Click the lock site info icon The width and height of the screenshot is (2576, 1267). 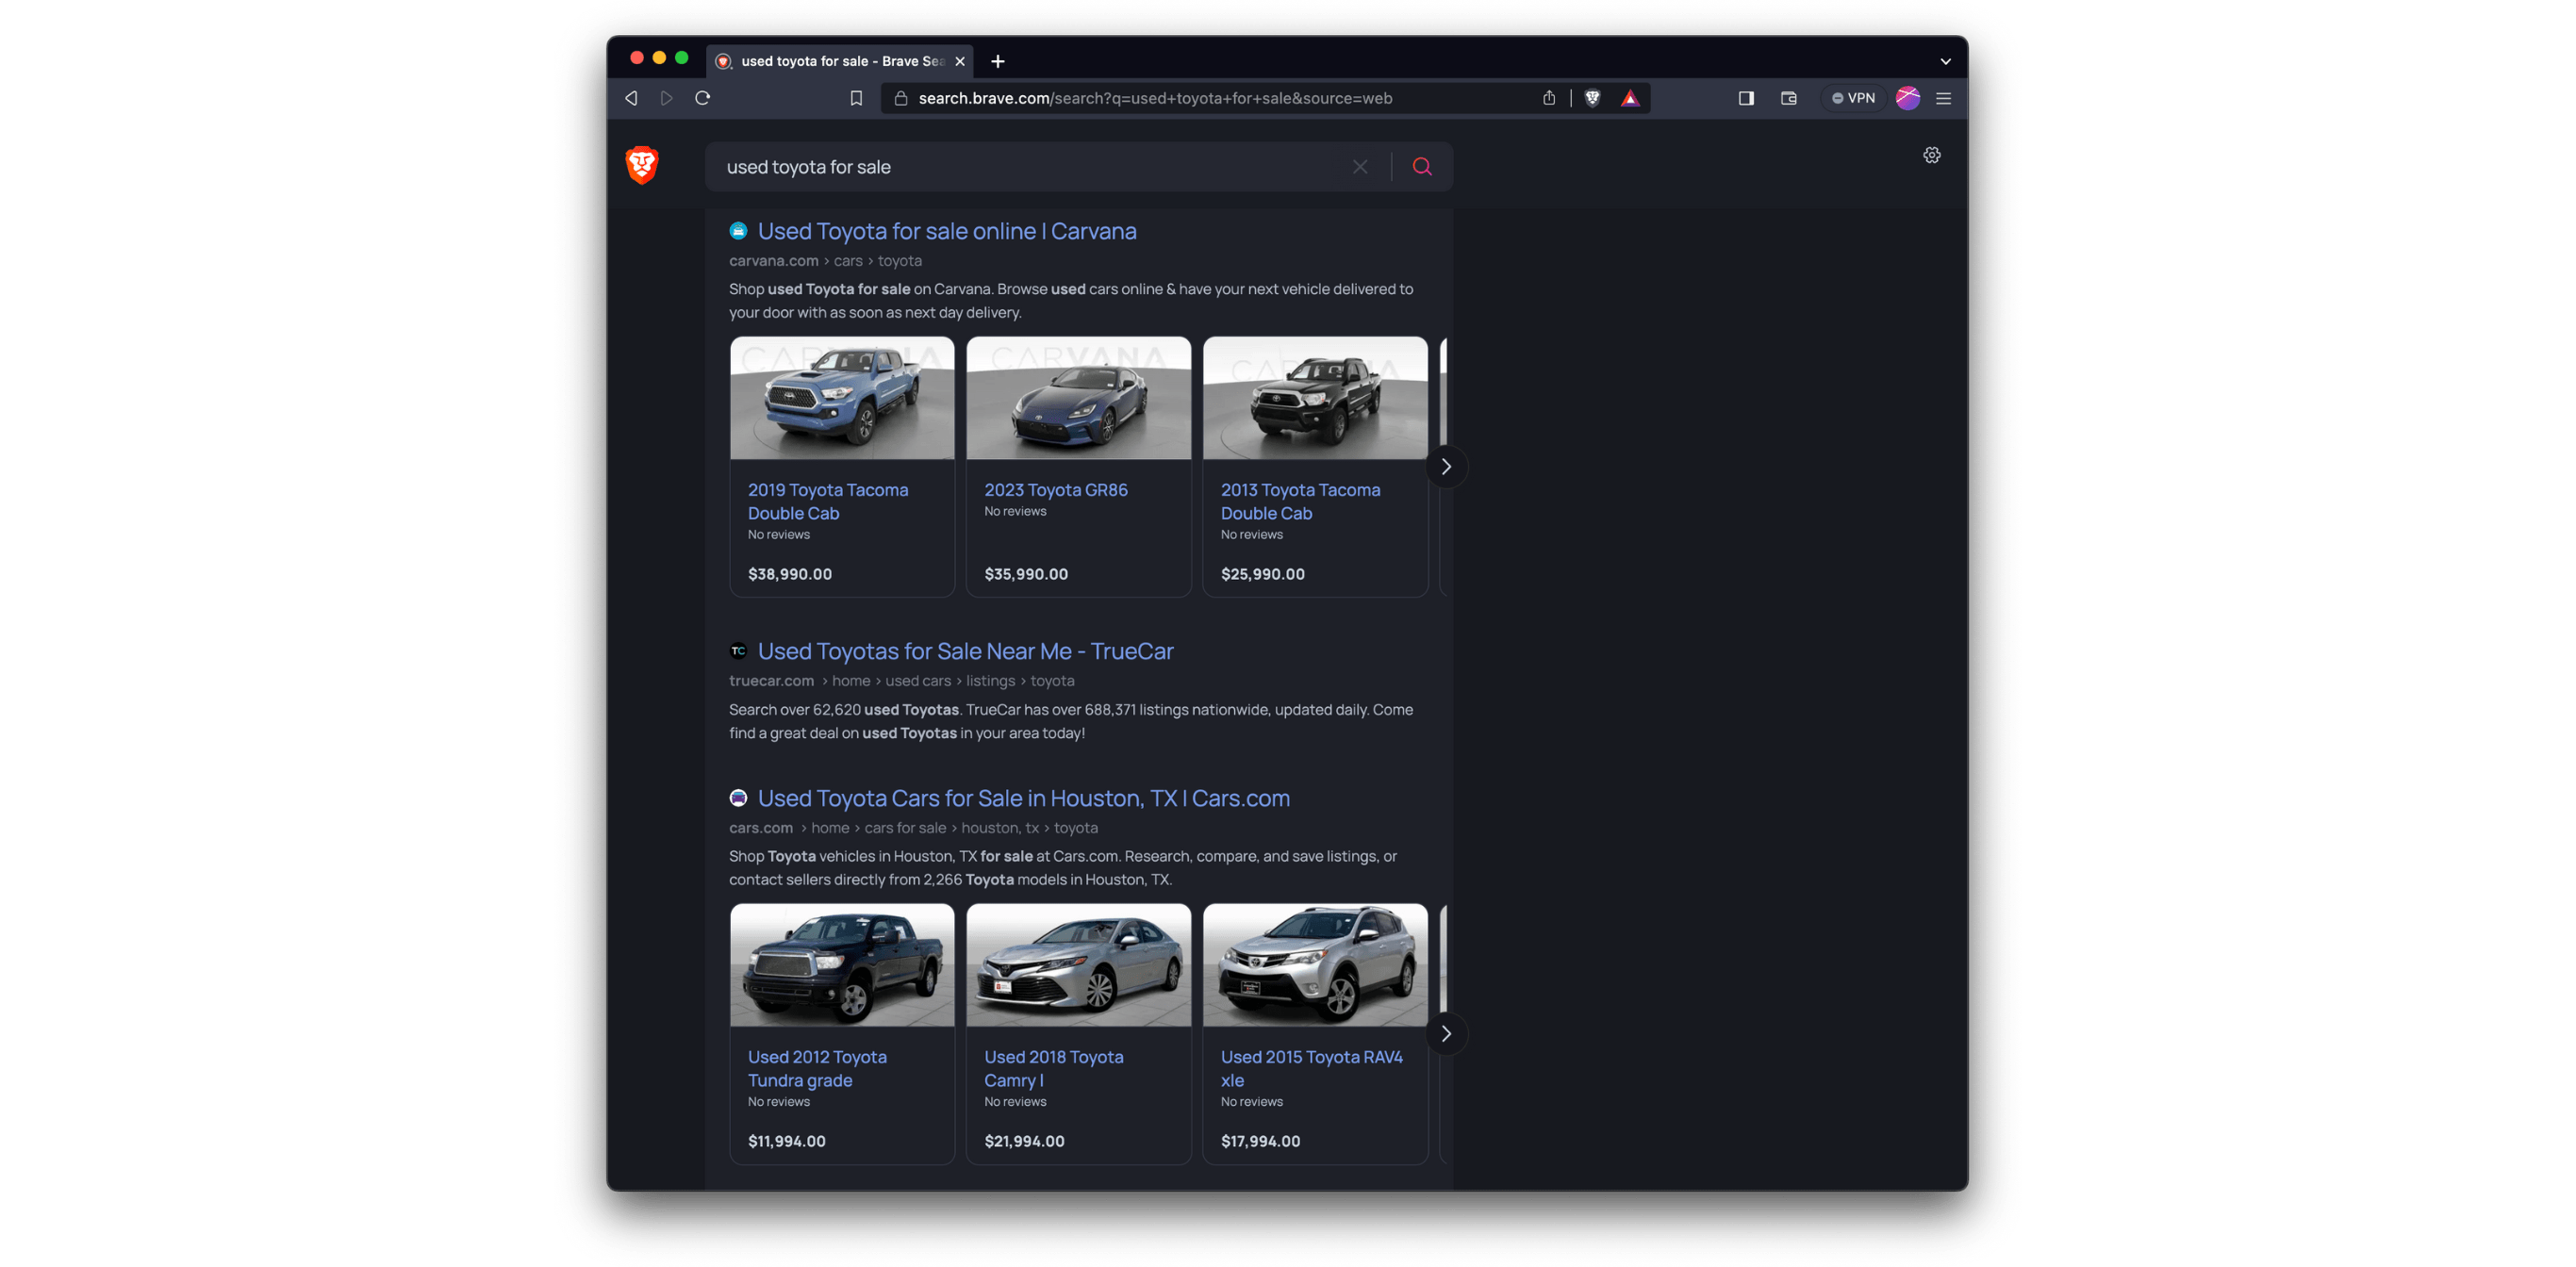900,98
